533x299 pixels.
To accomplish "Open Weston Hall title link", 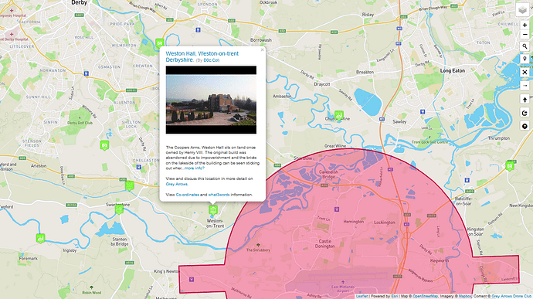I will tap(202, 56).
